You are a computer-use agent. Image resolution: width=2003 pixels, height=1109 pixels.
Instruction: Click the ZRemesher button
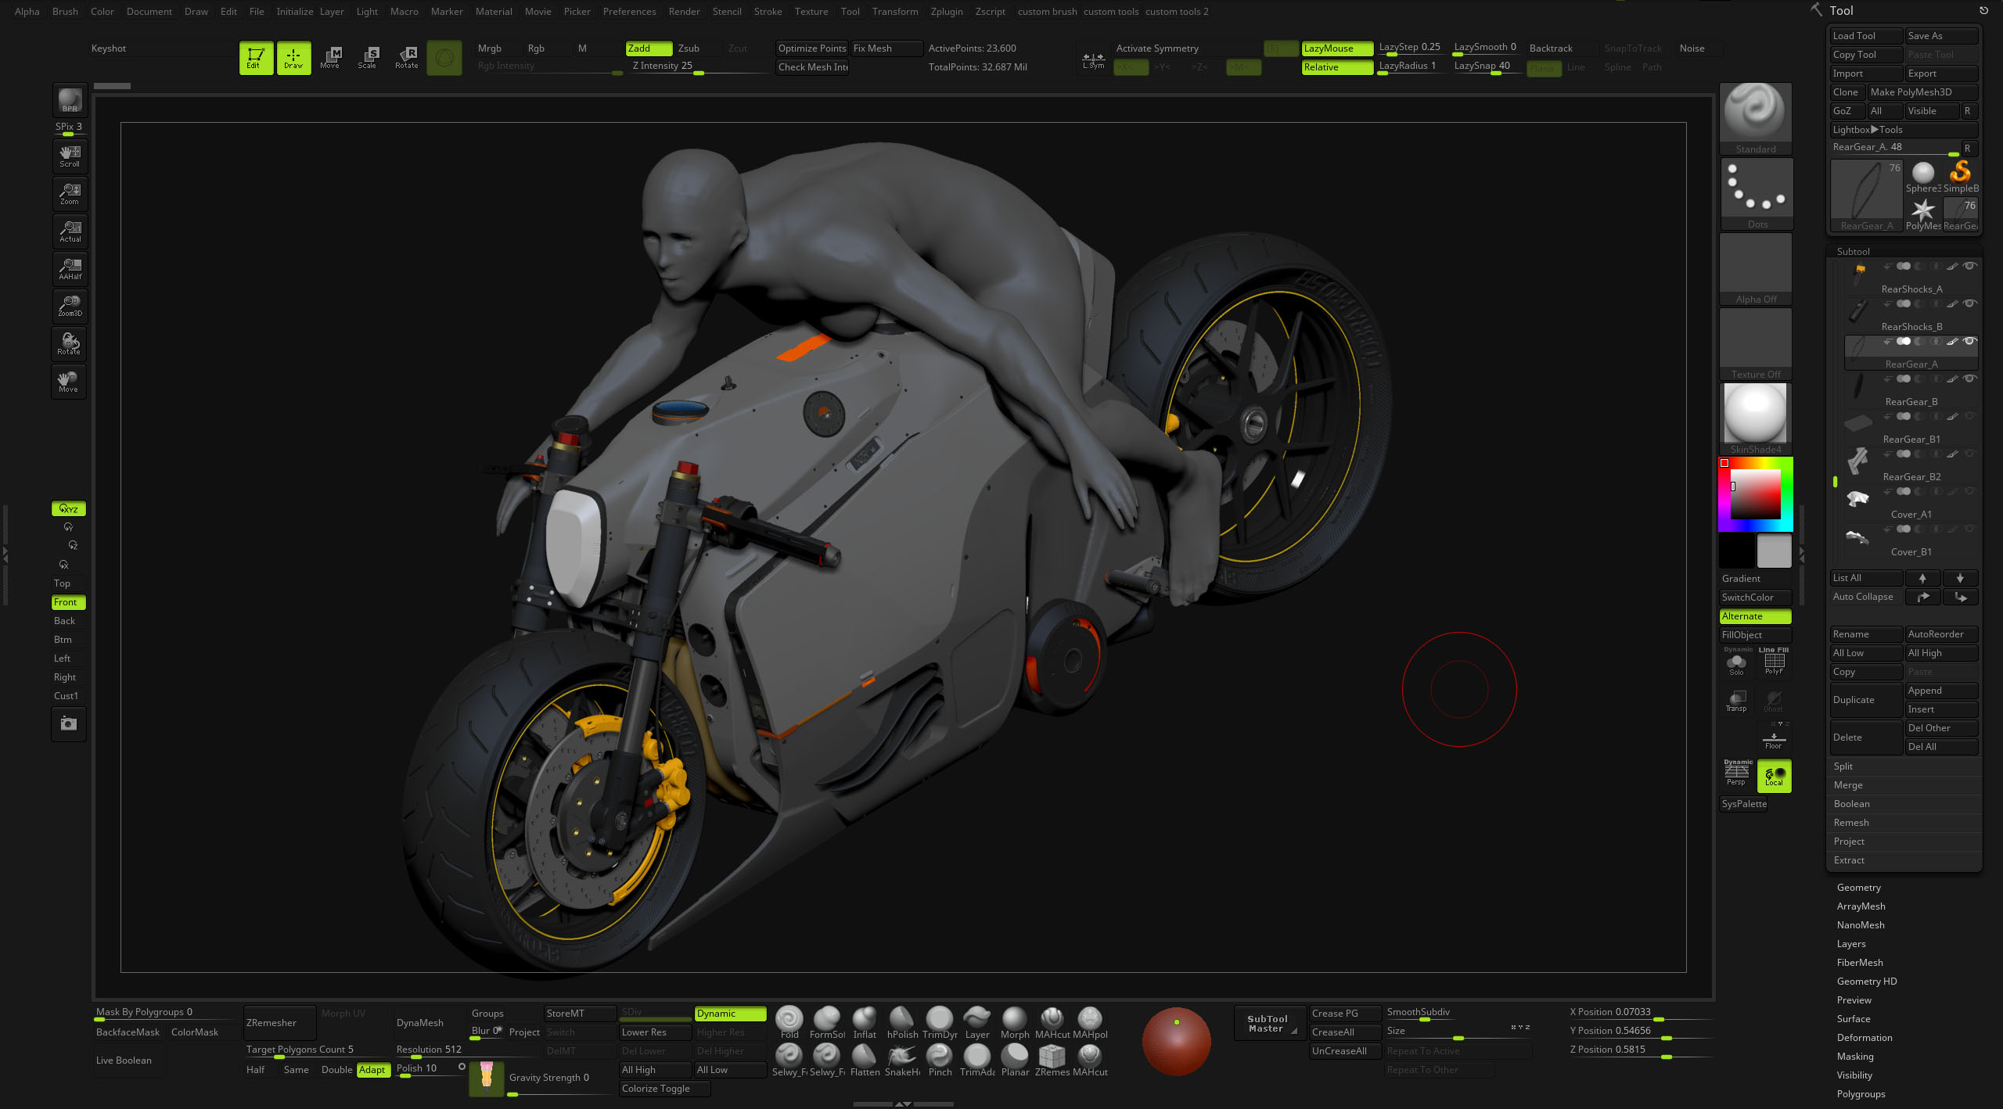click(x=279, y=1023)
